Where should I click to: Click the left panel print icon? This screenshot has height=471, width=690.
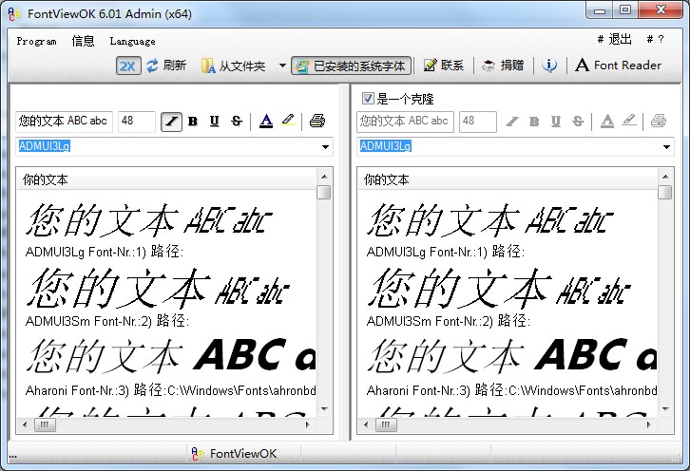pos(317,122)
